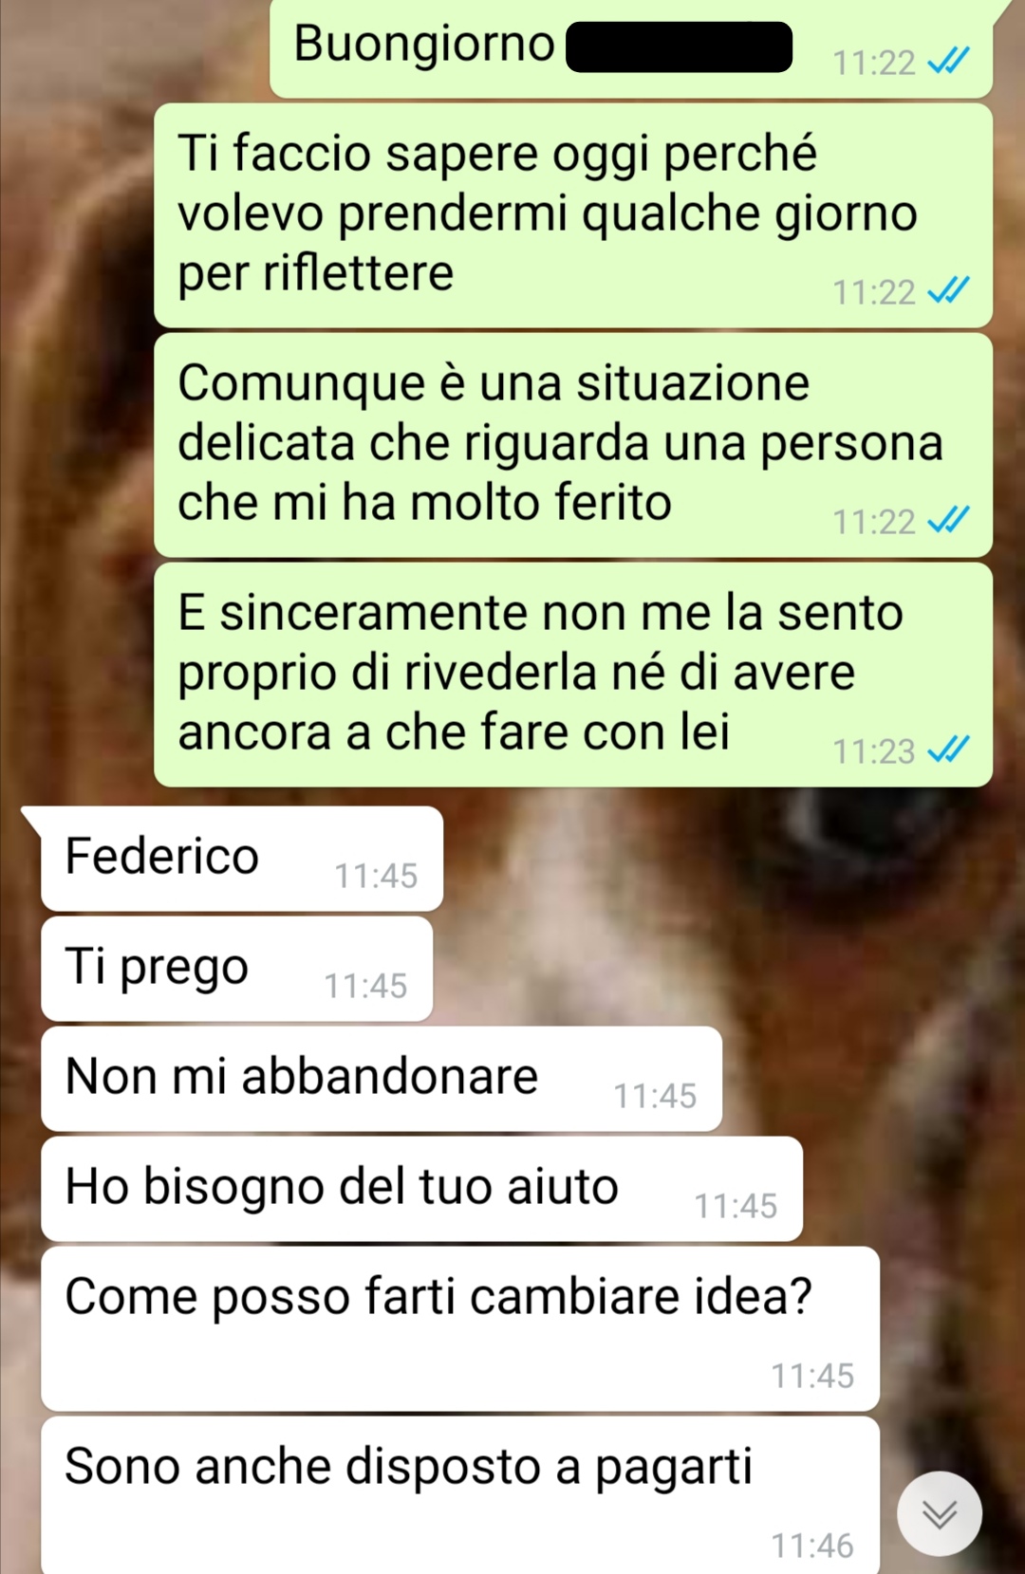The width and height of the screenshot is (1025, 1574).
Task: Select the 'E sinceramente non me la sento' message
Action: (x=573, y=675)
